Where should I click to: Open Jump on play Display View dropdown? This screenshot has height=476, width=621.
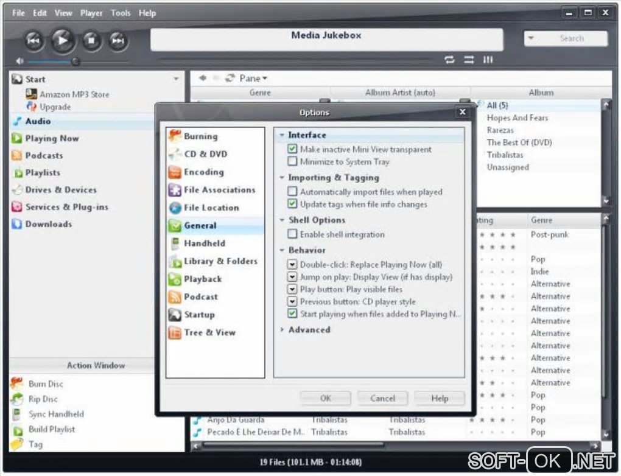coord(292,276)
